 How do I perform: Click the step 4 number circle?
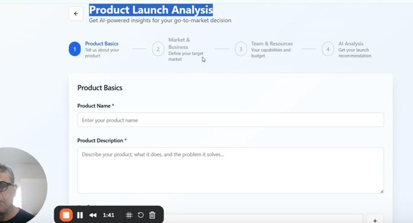[x=328, y=49]
